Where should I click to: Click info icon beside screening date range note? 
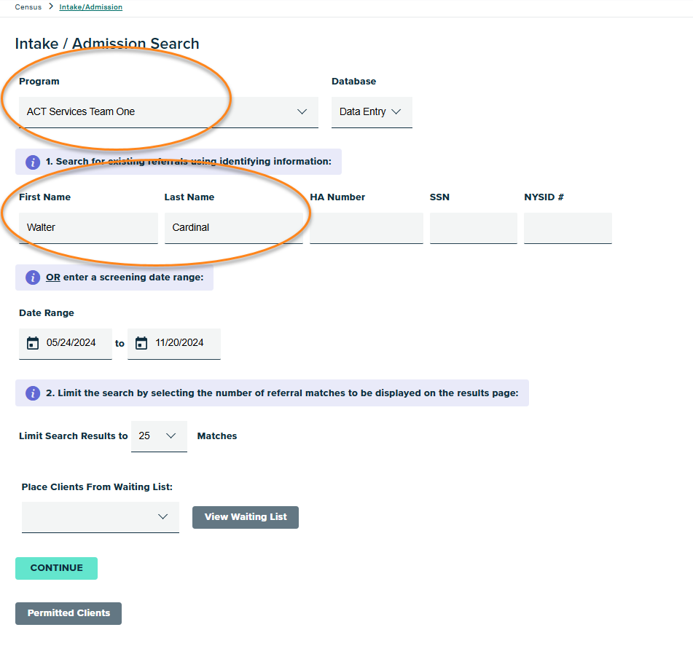click(33, 277)
